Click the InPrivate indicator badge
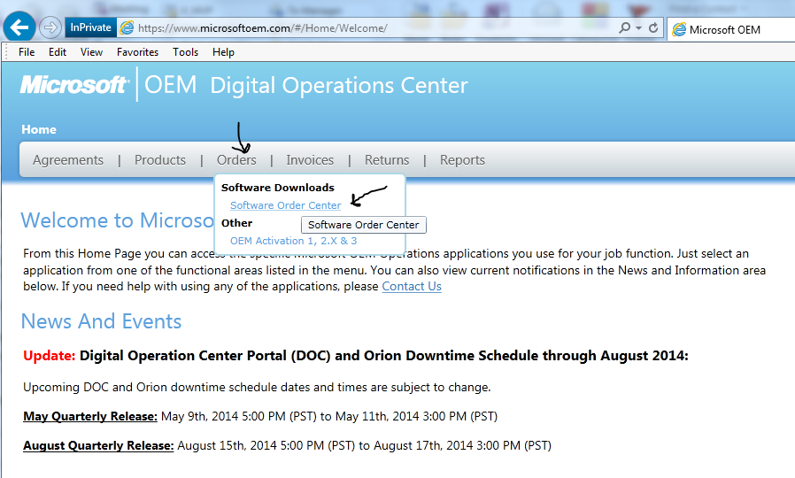This screenshot has width=795, height=478. tap(91, 27)
